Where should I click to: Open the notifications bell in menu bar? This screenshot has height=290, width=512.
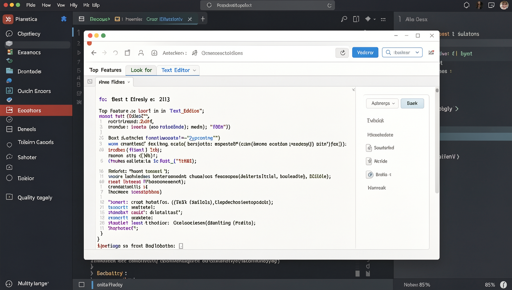pos(467,5)
